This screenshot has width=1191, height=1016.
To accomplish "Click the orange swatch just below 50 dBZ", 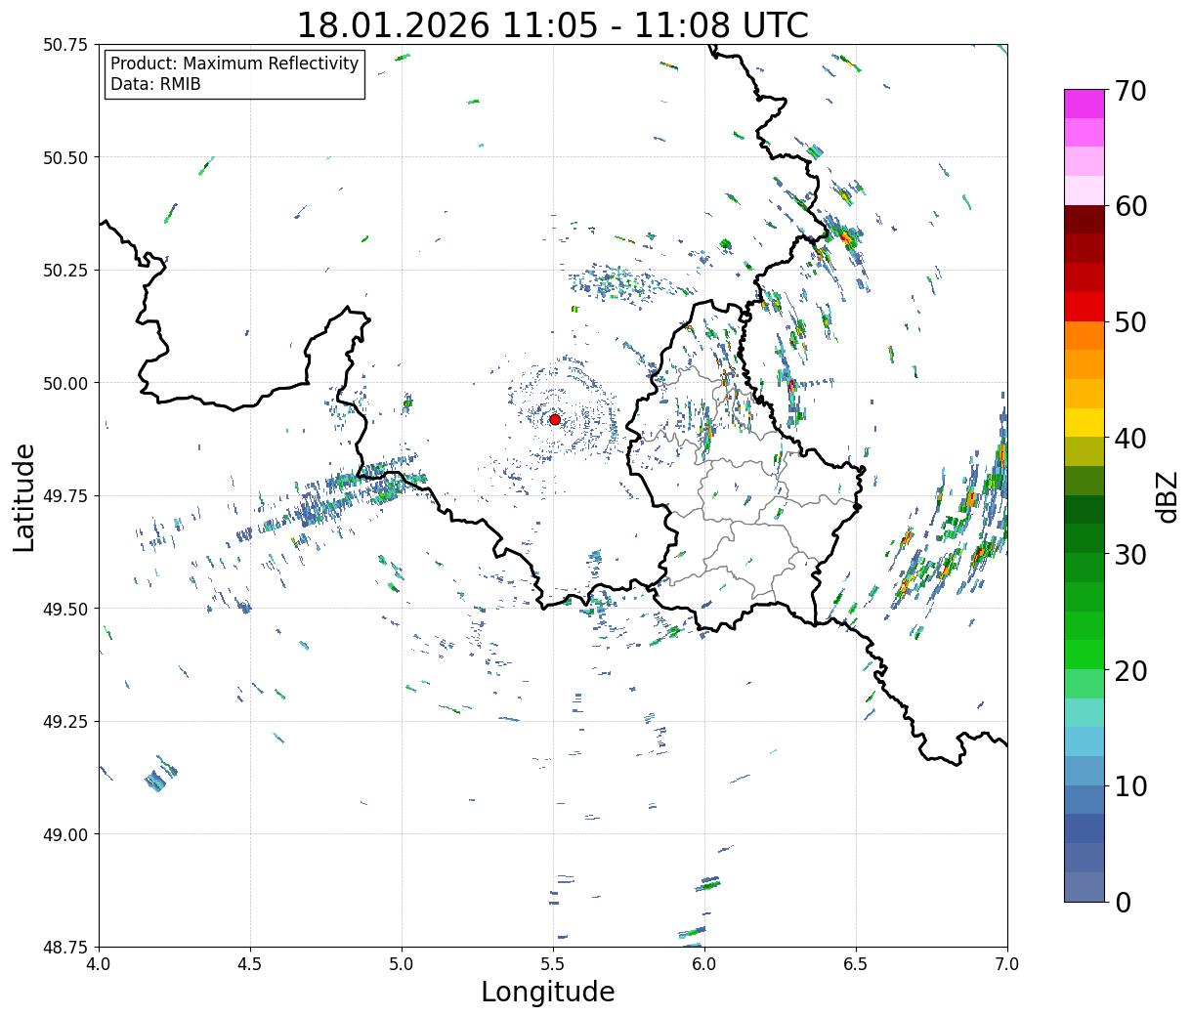I will [1085, 335].
